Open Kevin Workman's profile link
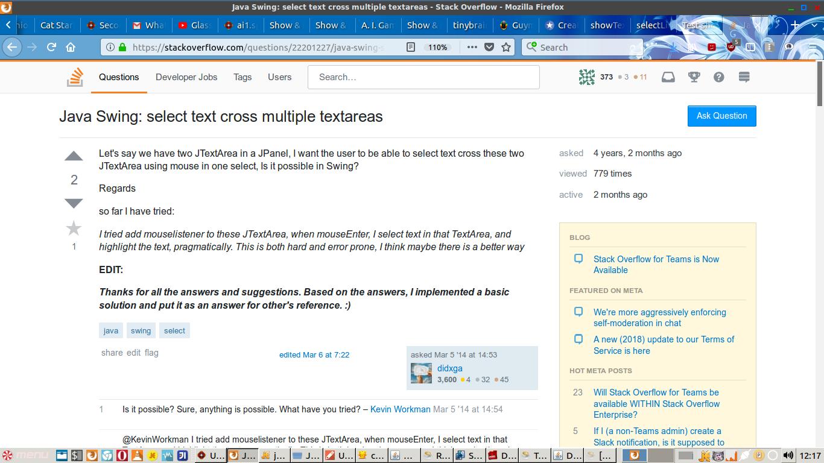 click(400, 409)
